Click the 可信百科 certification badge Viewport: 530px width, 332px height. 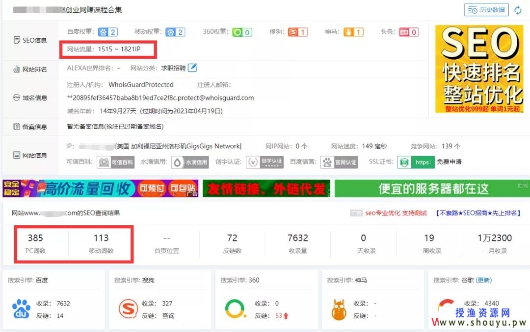(116, 162)
